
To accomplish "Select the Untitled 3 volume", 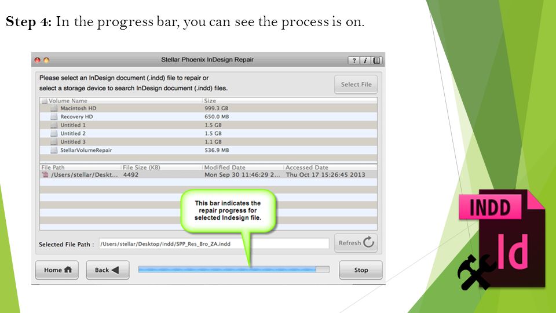I will tap(209, 141).
